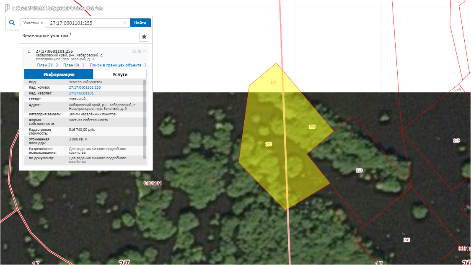Click Поиск в границах объекта link

click(118, 65)
